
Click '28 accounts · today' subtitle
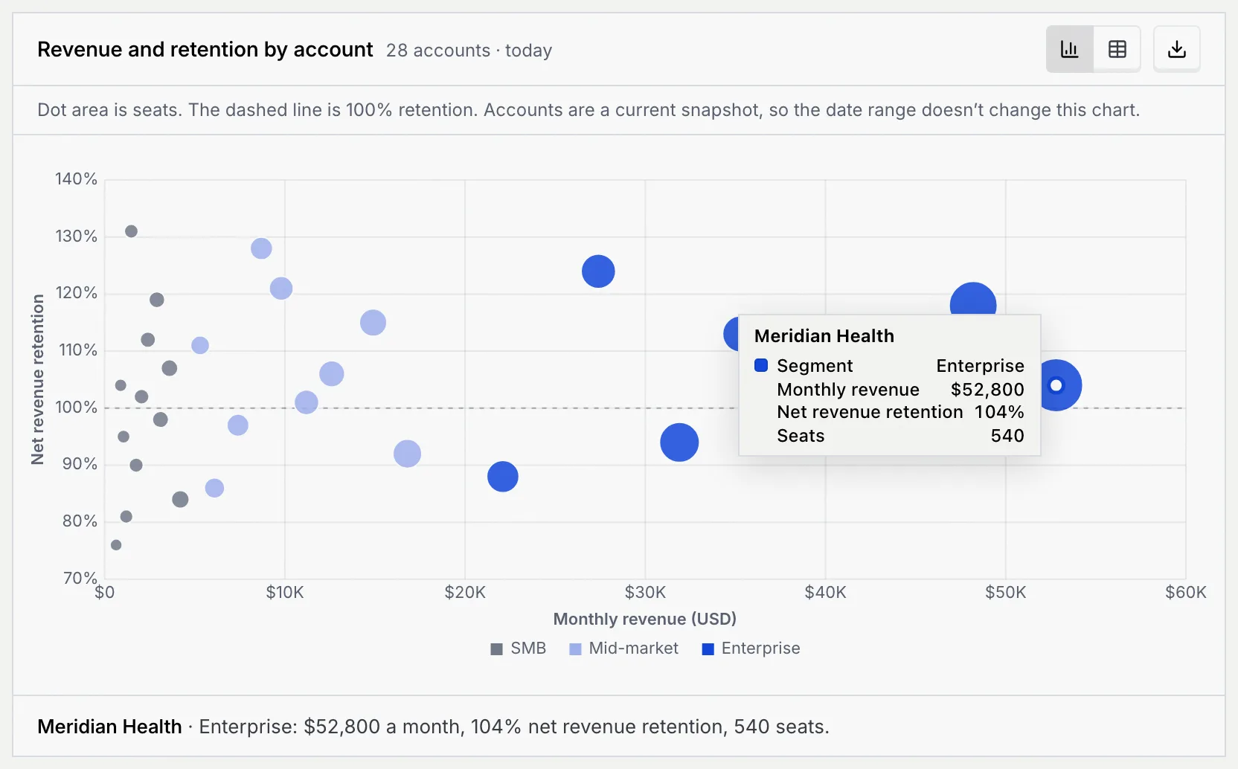[x=469, y=51]
